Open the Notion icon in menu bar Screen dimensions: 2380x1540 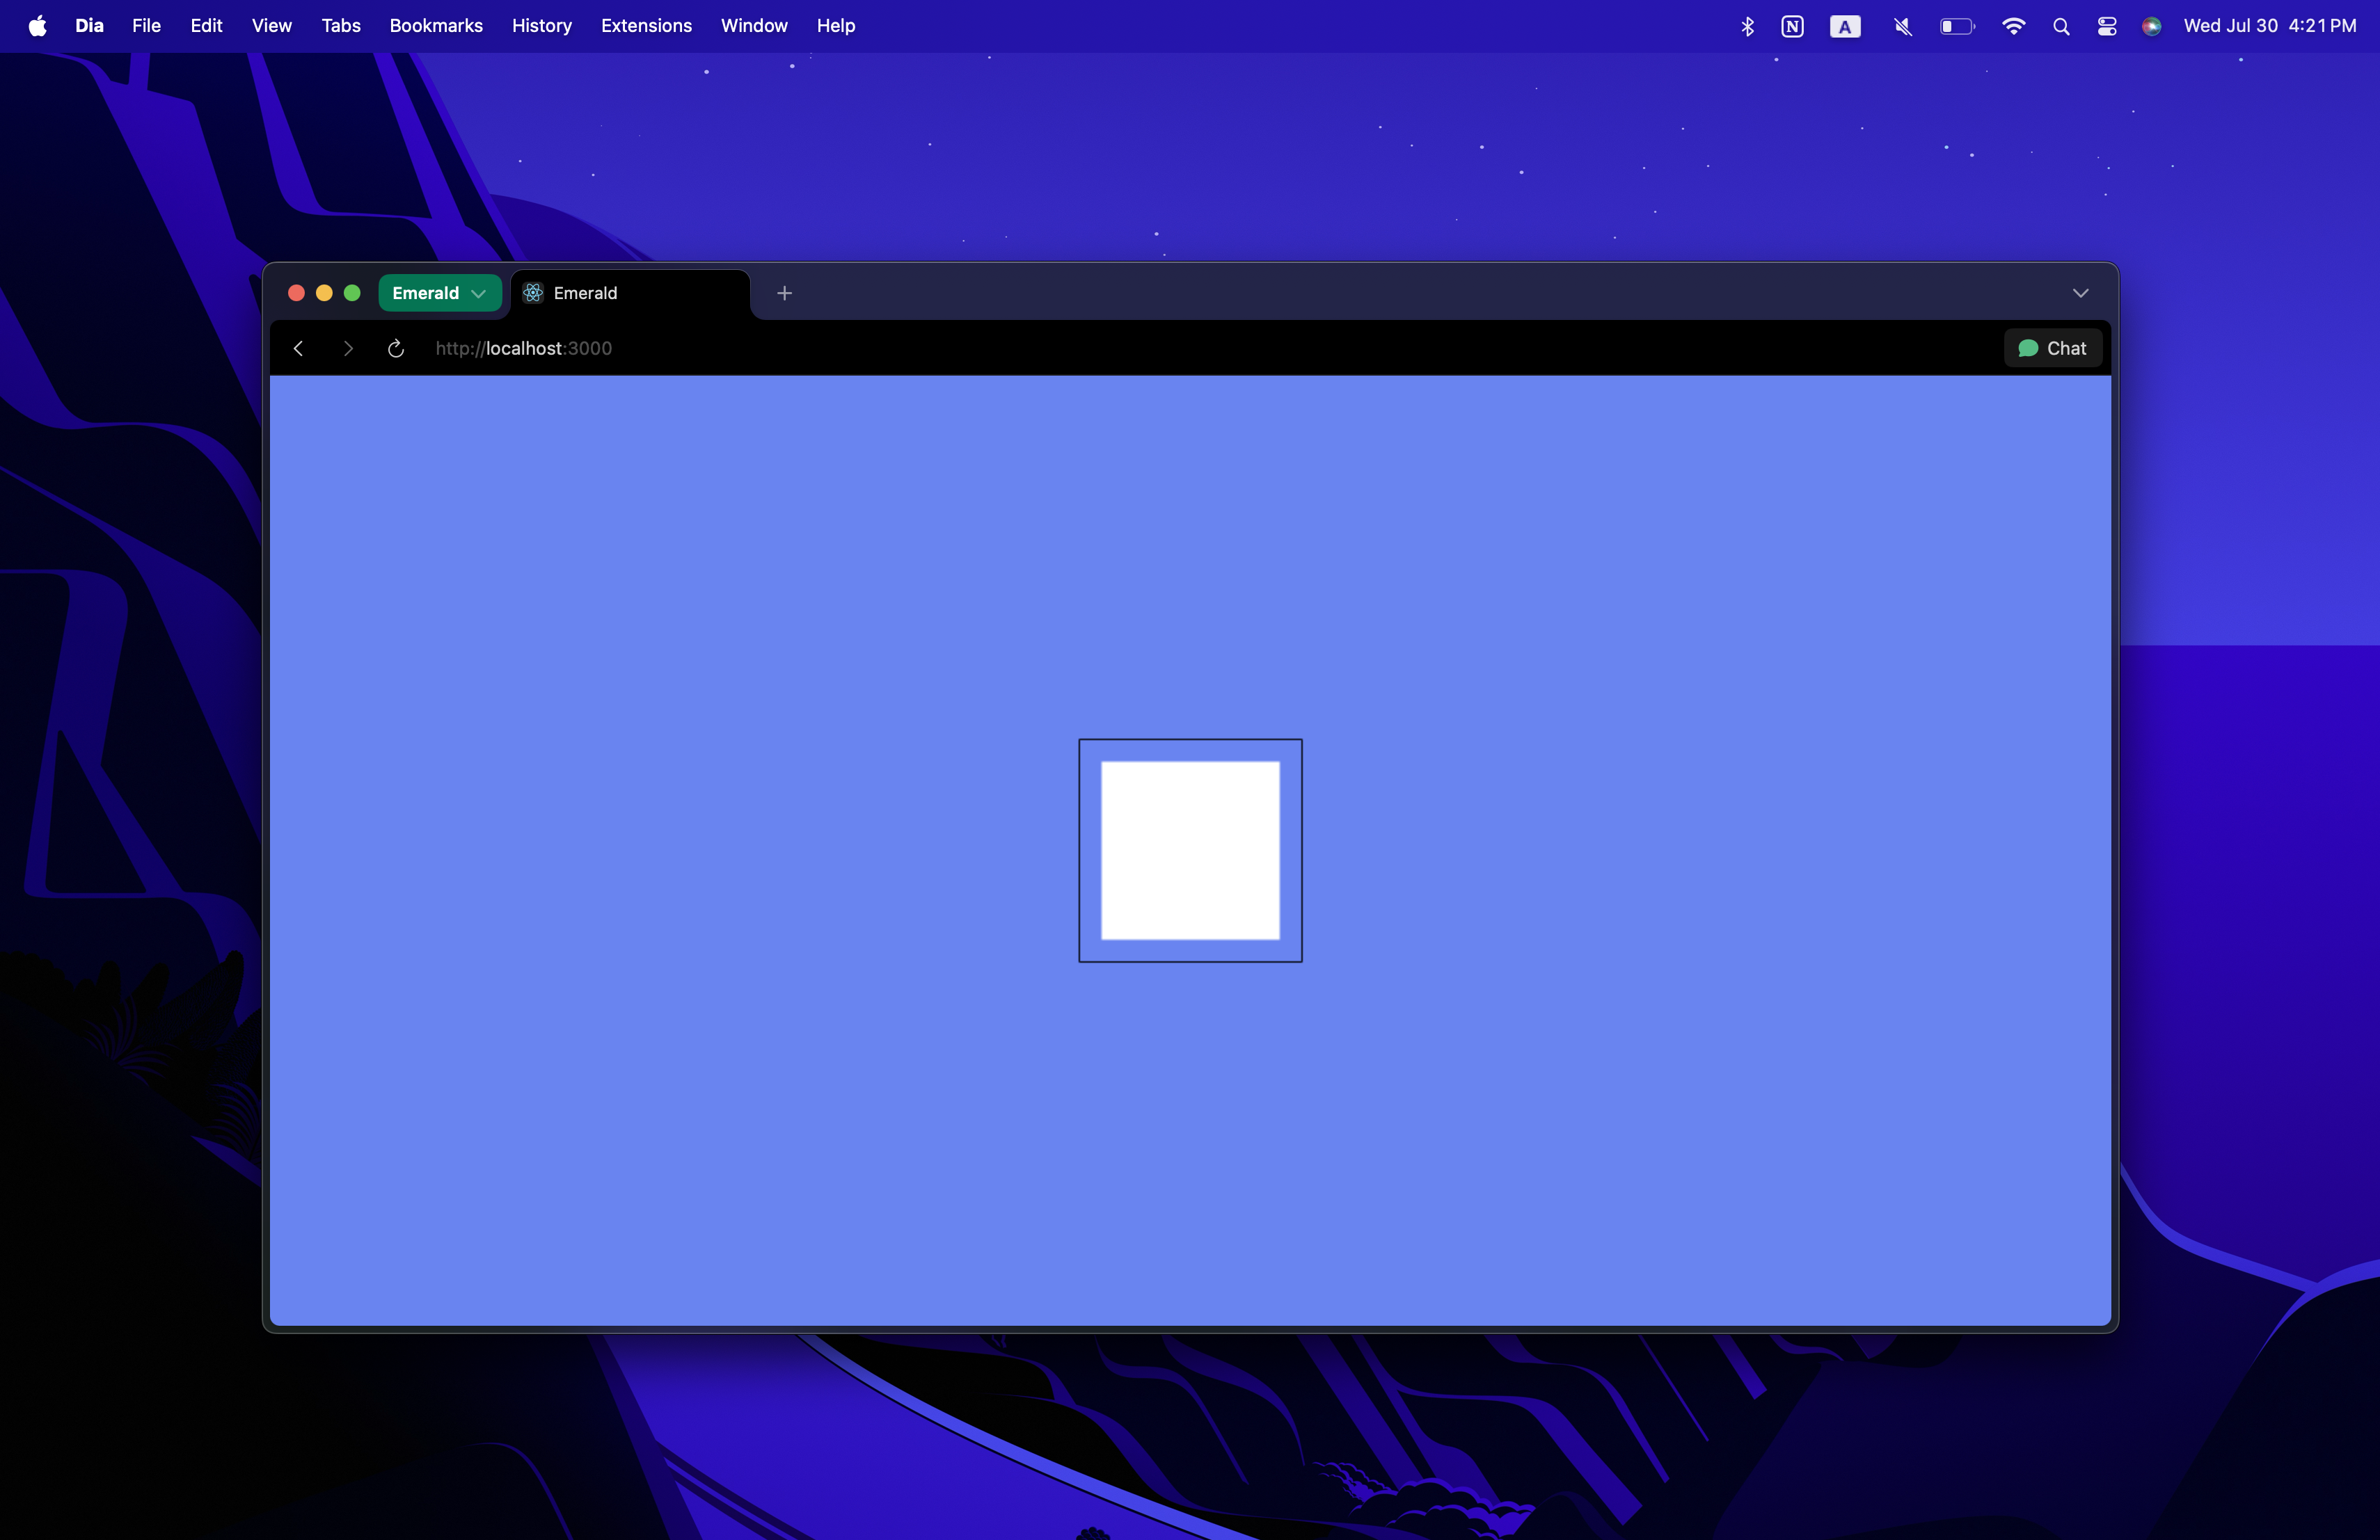[x=1792, y=26]
